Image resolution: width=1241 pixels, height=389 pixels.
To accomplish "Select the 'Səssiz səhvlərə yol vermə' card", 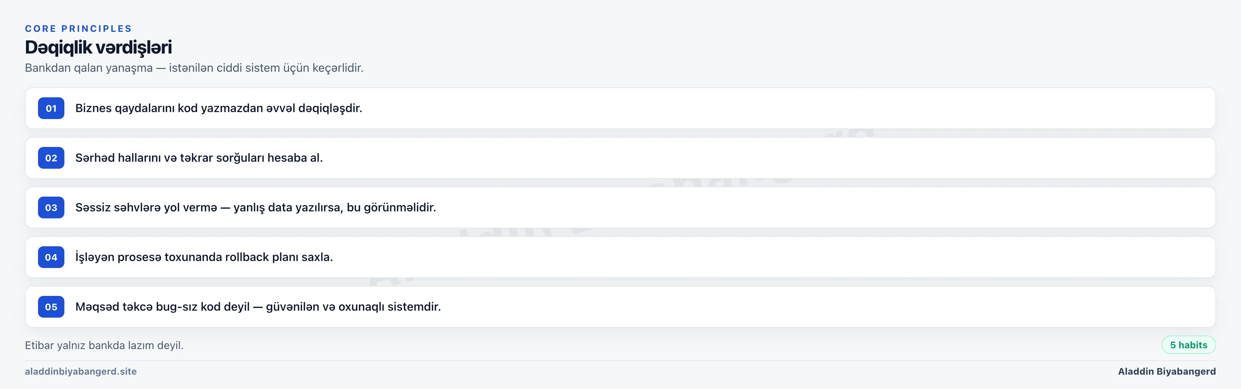I will (620, 207).
